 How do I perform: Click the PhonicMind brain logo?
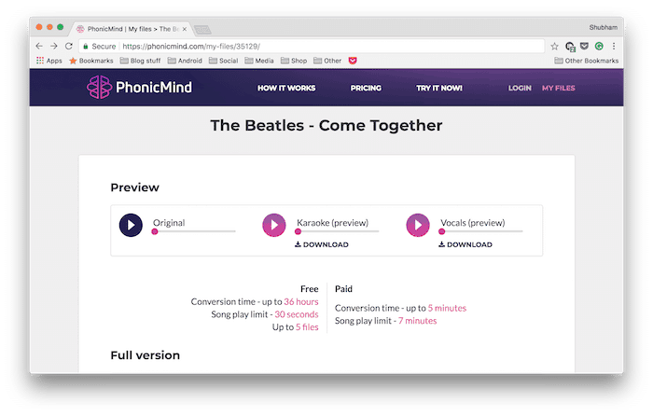[99, 87]
